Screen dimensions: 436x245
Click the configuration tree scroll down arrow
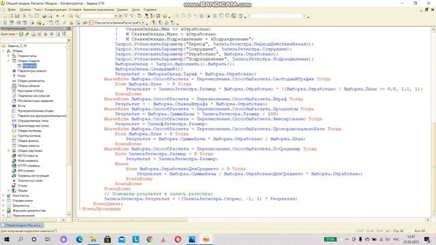[69, 215]
